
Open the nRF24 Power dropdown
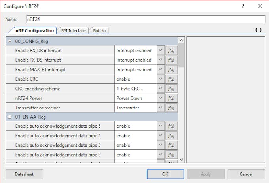coord(160,98)
